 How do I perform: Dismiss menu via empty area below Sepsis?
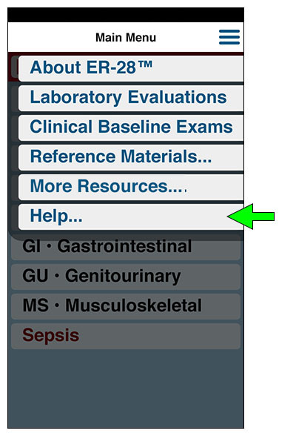tap(126, 389)
